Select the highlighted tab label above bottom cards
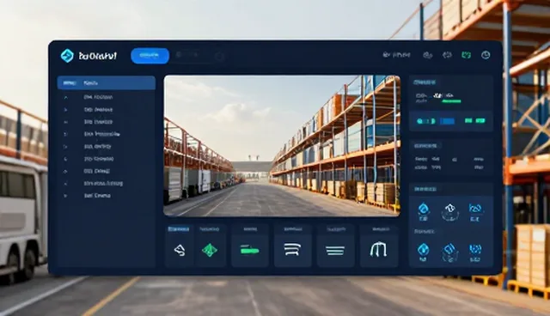 [x=179, y=229]
